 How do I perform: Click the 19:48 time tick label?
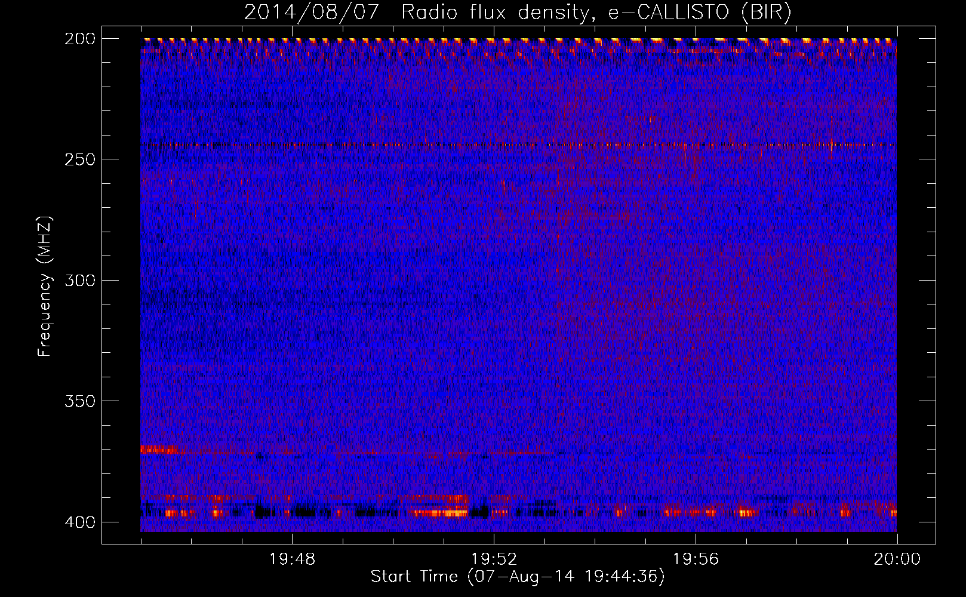click(x=292, y=559)
